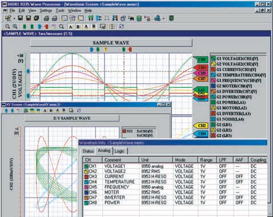Click the plain B button in XY Screen toolbar
Viewport: 273px width, 217px height.
coord(51,111)
